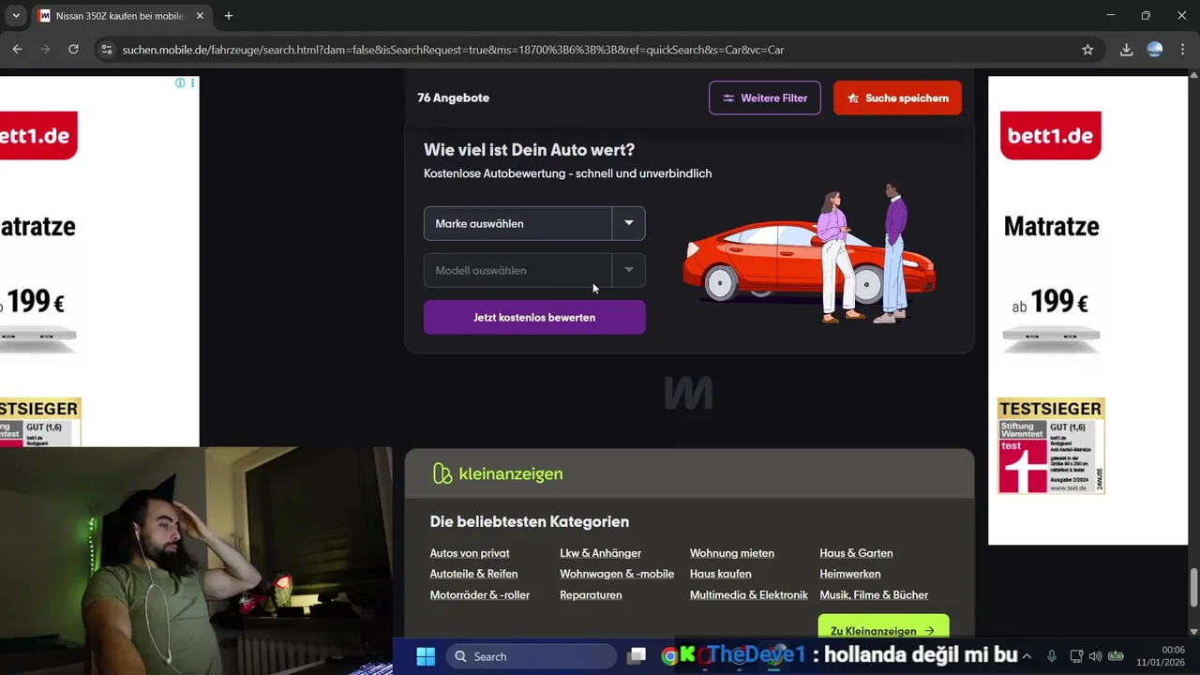Open Wohnwagen & -mobile link

tap(617, 574)
